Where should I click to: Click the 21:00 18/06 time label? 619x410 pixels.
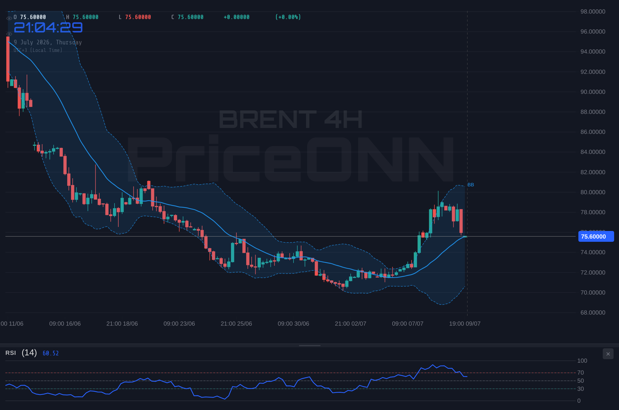(122, 324)
